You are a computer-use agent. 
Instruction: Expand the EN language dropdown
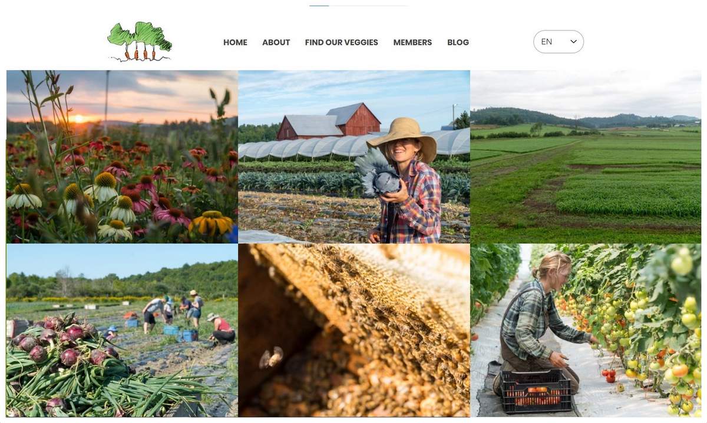click(559, 42)
